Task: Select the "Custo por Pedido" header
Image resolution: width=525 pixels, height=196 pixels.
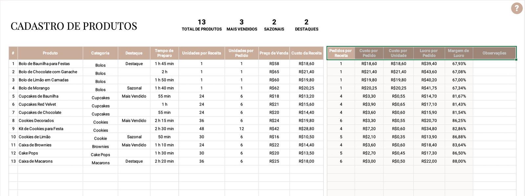Action: (369, 53)
